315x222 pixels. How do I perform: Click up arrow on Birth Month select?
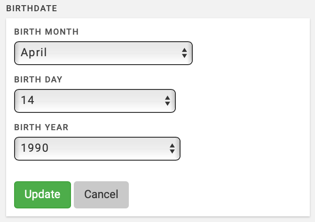coord(184,50)
